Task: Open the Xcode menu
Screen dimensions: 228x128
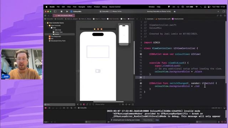Action: click(x=52, y=7)
